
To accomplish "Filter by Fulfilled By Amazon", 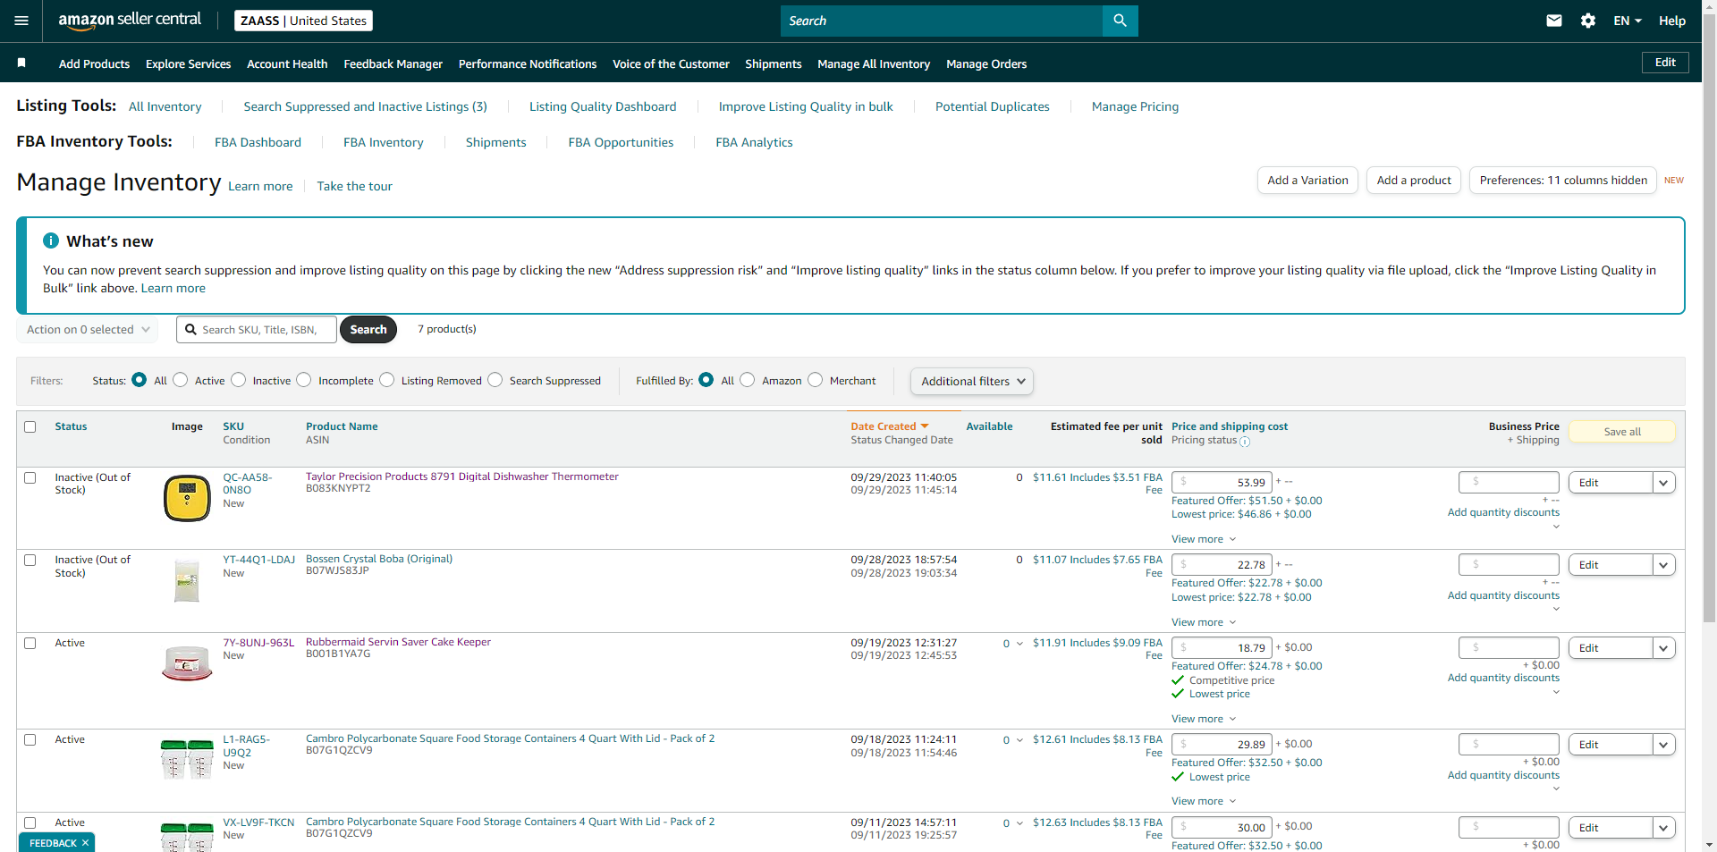I will [748, 380].
